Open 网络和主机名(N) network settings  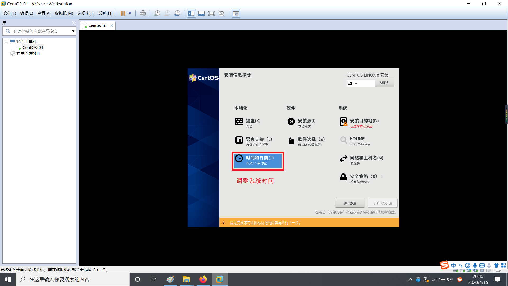tap(361, 160)
